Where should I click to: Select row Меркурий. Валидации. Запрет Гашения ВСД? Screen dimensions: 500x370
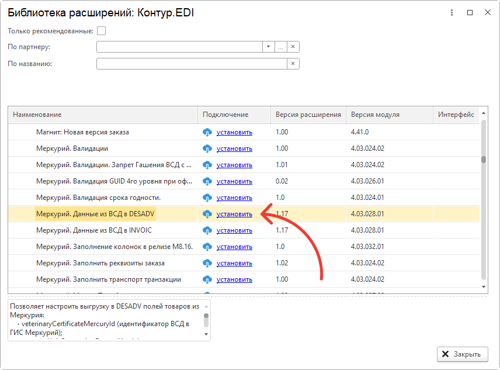(244, 165)
